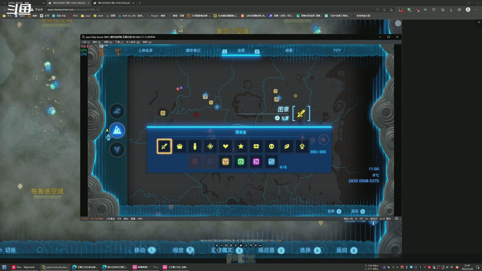
Task: Switch to surface layer mountain button
Action: point(117,130)
